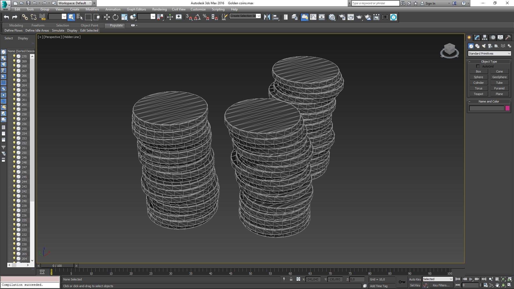Activate the Select and Rotate tool
514x289 pixels.
tap(115, 17)
